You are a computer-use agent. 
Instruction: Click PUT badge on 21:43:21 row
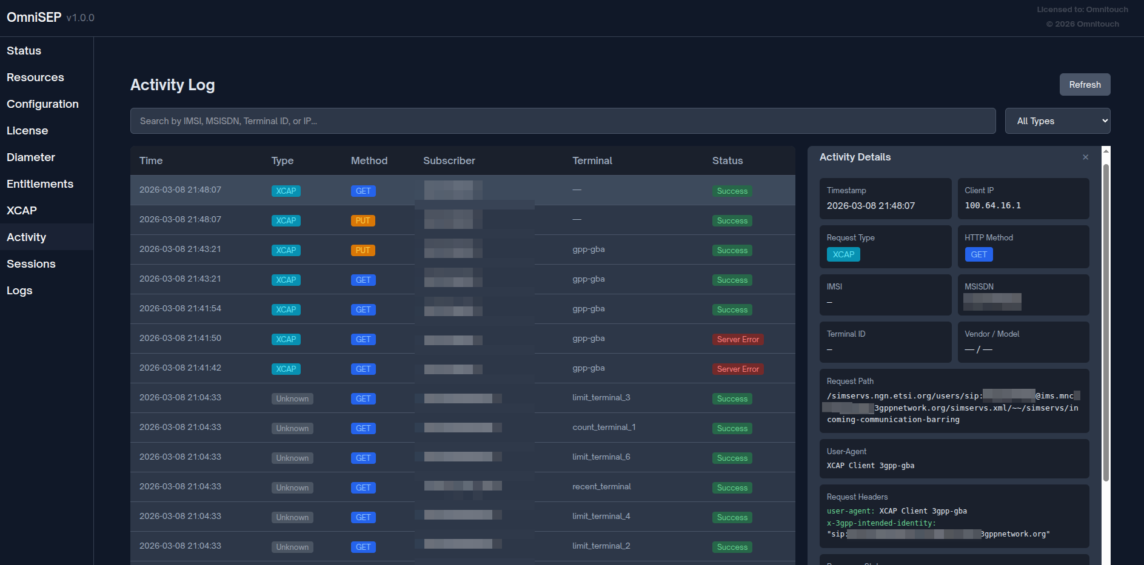[363, 251]
